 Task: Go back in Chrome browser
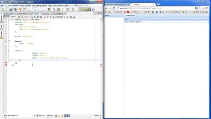coord(106,8)
